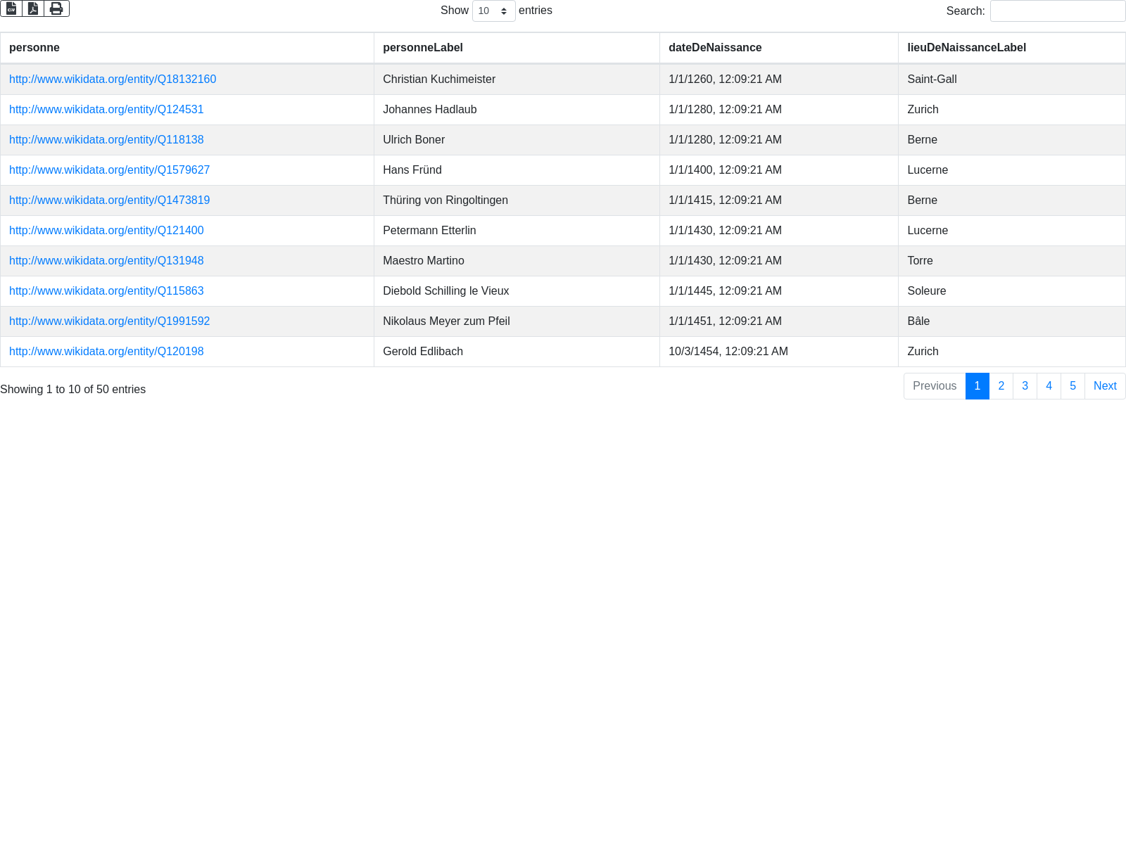Navigate to pagination page 4
The height and width of the screenshot is (844, 1126).
[1049, 386]
